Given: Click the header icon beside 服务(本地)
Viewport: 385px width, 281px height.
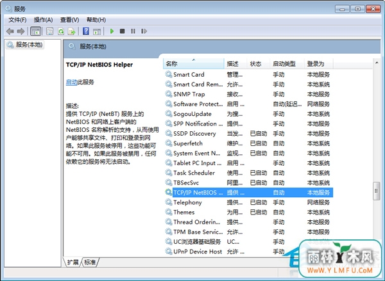Looking at the screenshot, I should [72, 46].
